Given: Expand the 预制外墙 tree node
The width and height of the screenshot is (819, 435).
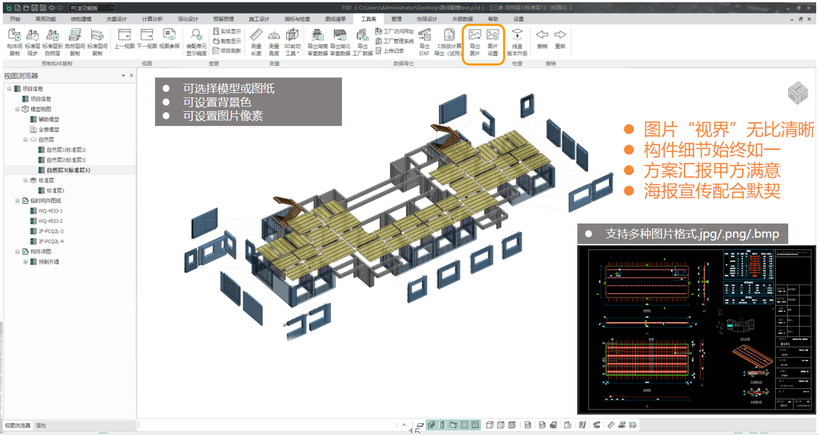Looking at the screenshot, I should coord(26,262).
